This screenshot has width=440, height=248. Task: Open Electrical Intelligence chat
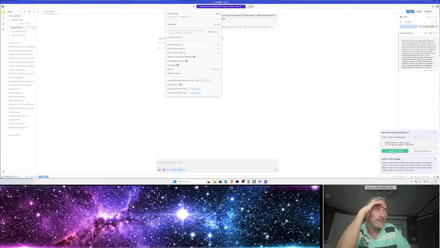[x=16, y=77]
